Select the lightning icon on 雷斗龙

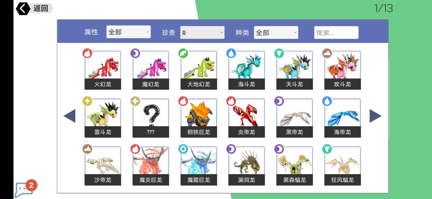pyautogui.click(x=87, y=101)
